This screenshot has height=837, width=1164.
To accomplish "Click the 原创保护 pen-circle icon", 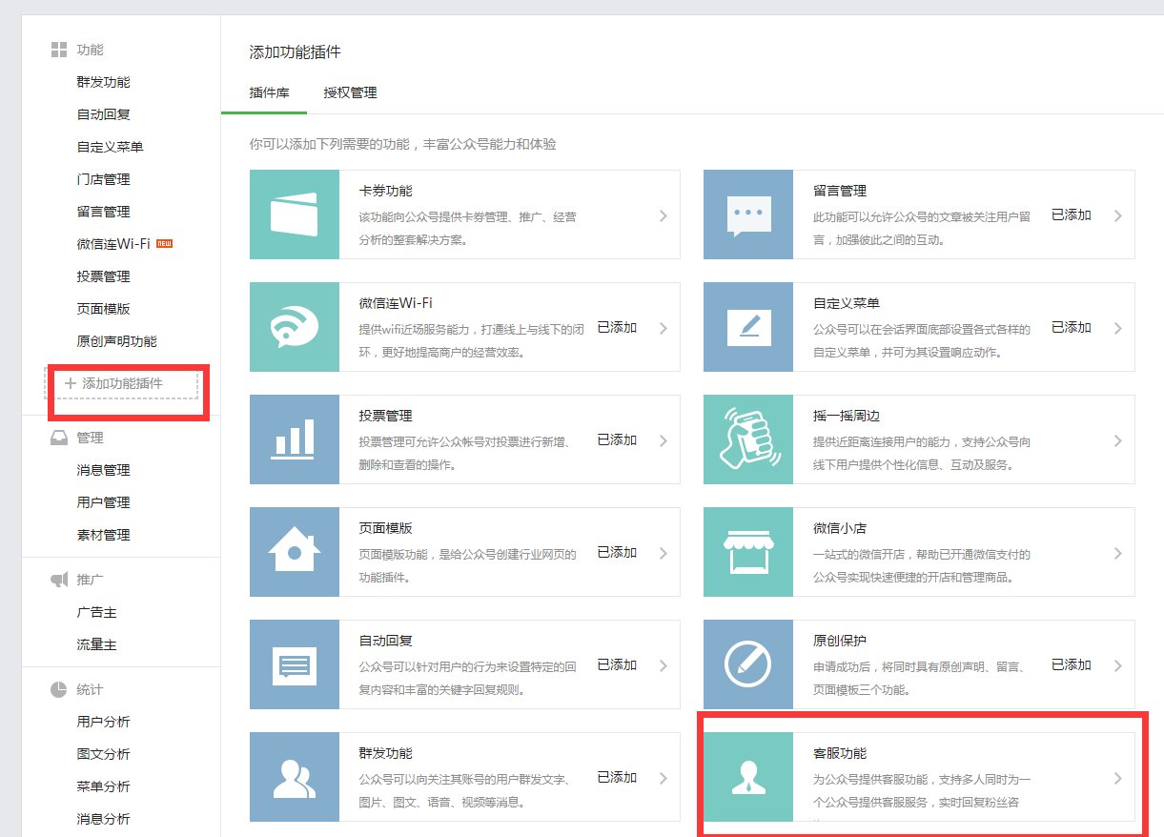I will [748, 664].
